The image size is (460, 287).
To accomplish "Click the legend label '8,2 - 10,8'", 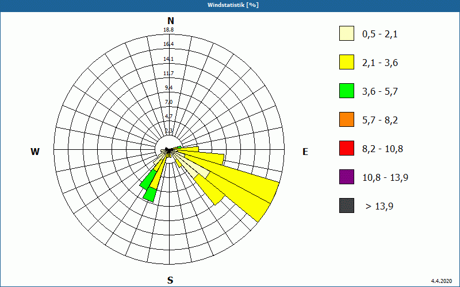I will [382, 149].
